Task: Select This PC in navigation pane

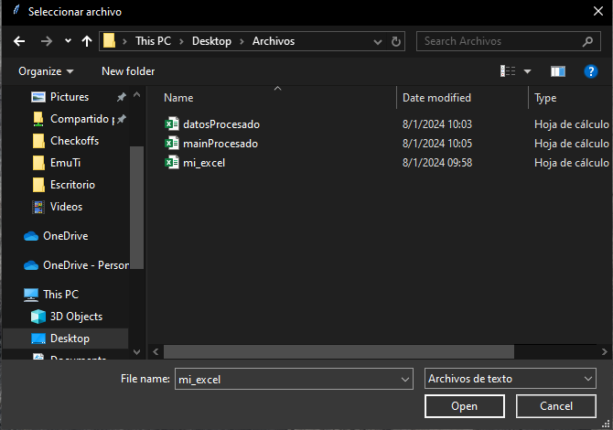Action: pyautogui.click(x=60, y=295)
